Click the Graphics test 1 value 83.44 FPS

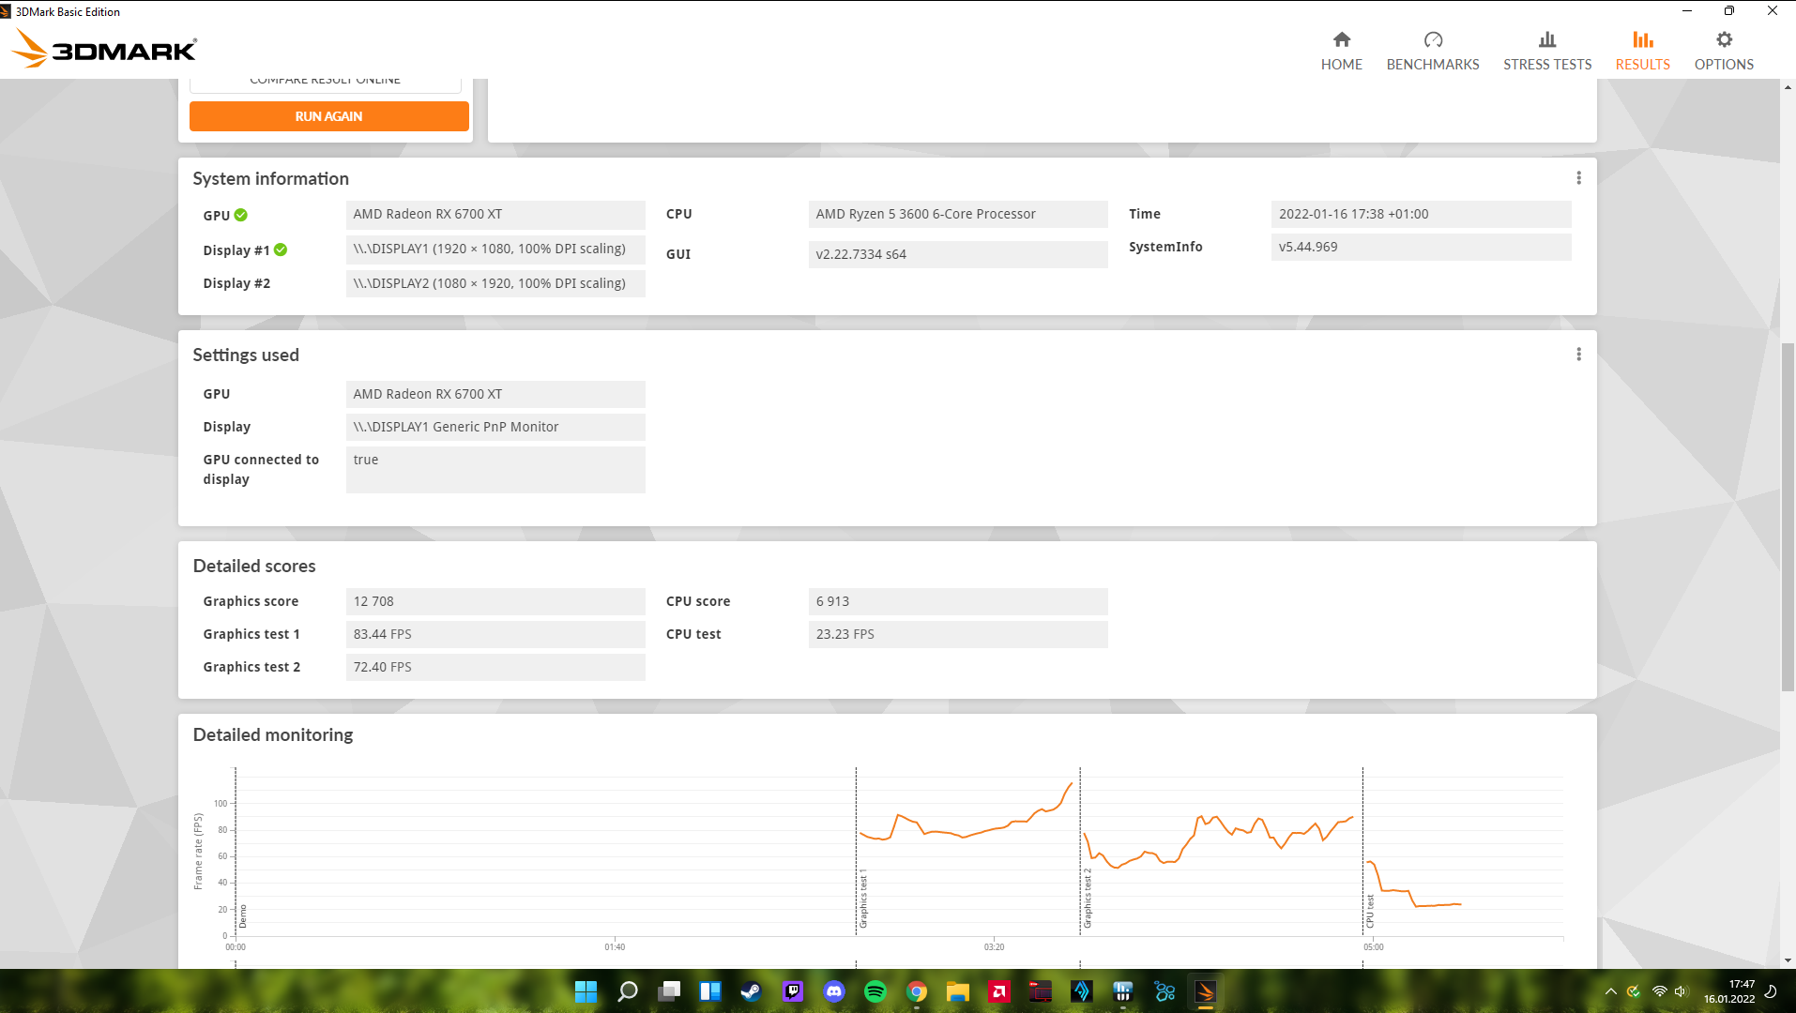pos(495,634)
